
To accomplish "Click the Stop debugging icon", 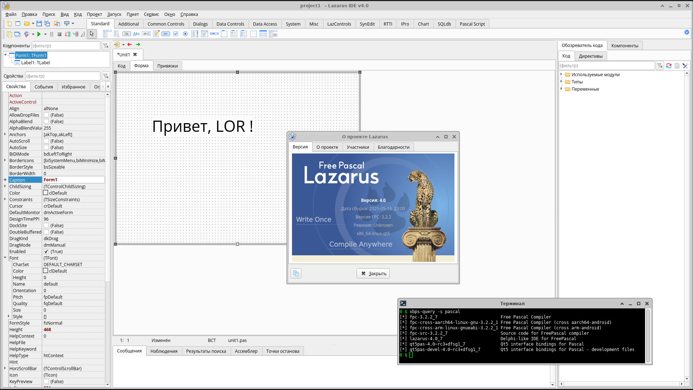I will (x=60, y=34).
